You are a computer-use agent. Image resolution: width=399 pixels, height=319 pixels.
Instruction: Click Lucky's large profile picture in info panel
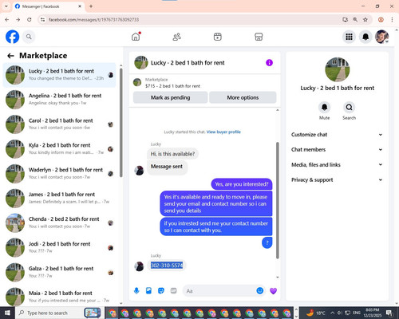click(338, 69)
